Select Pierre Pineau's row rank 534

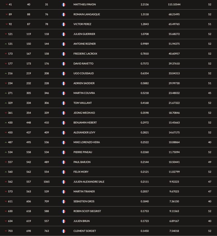pyautogui.click(x=10, y=152)
